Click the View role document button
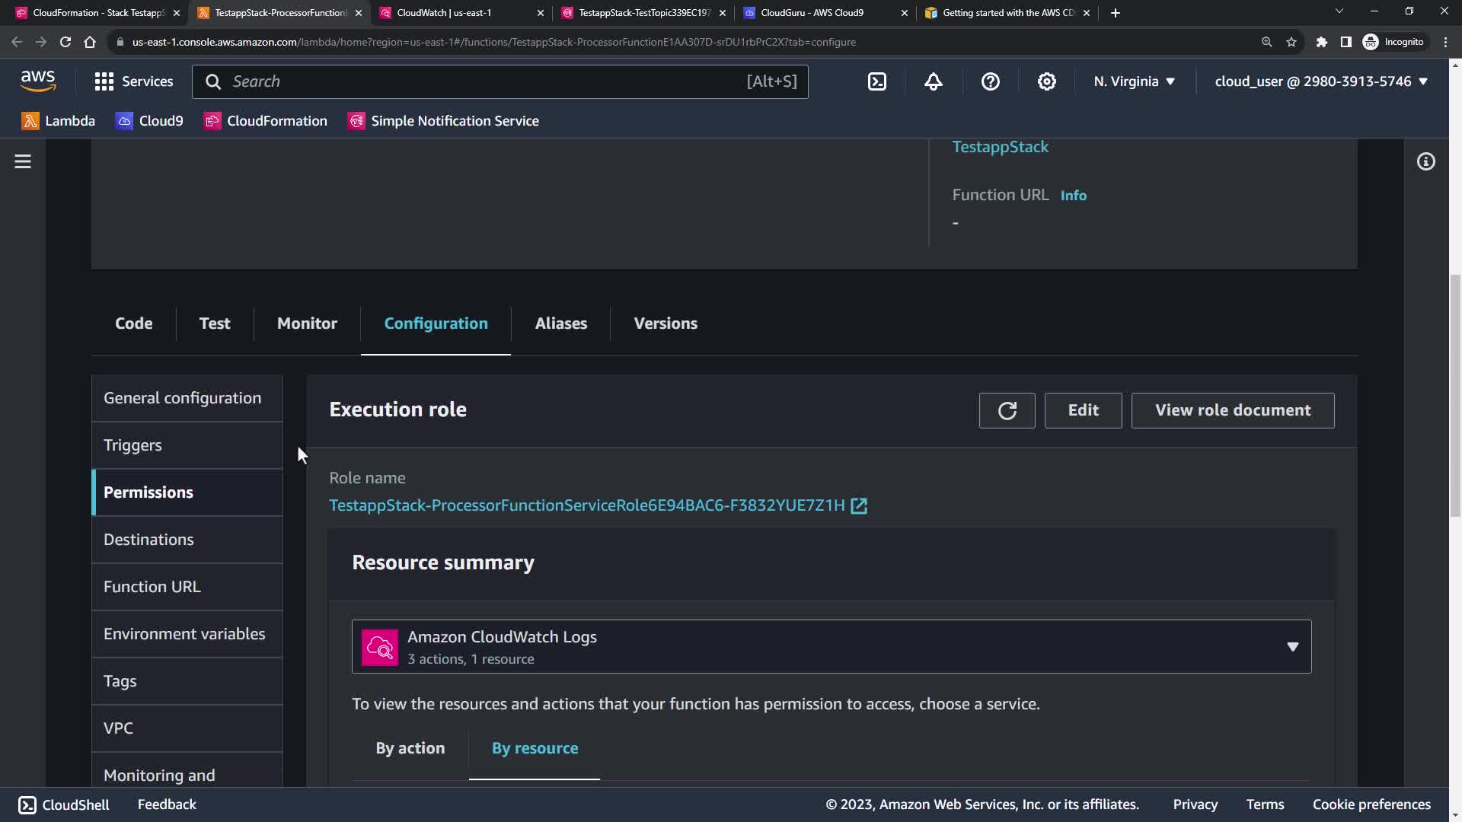Image resolution: width=1462 pixels, height=822 pixels. pyautogui.click(x=1232, y=411)
